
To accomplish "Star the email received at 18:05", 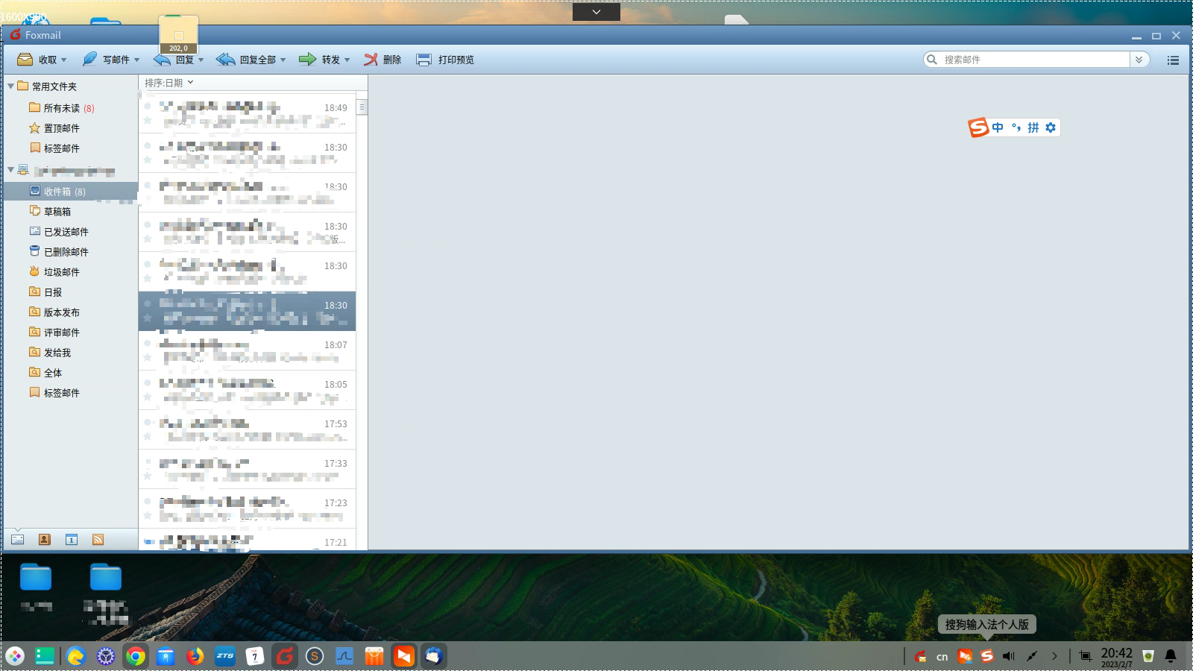I will click(x=148, y=397).
